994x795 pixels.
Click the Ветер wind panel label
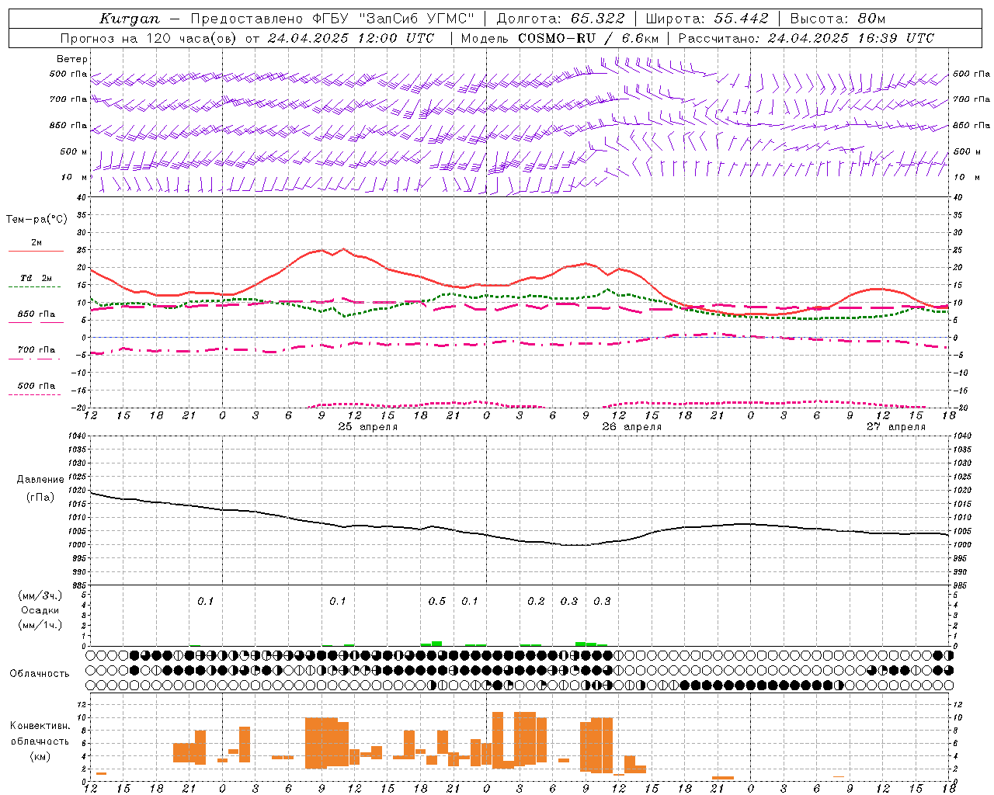point(72,59)
